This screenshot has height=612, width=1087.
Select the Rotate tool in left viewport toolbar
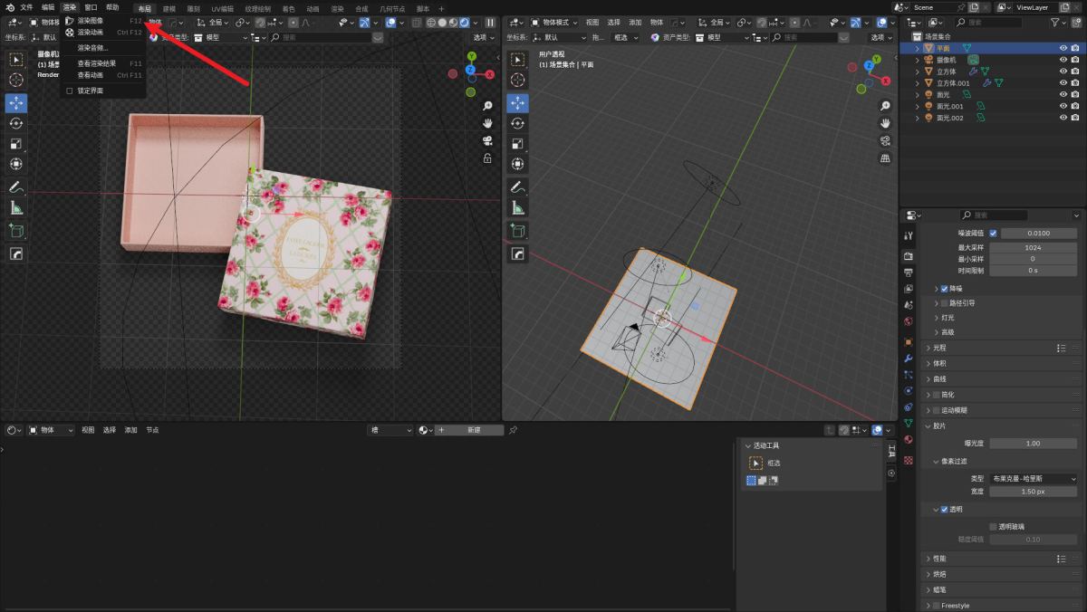click(x=16, y=123)
